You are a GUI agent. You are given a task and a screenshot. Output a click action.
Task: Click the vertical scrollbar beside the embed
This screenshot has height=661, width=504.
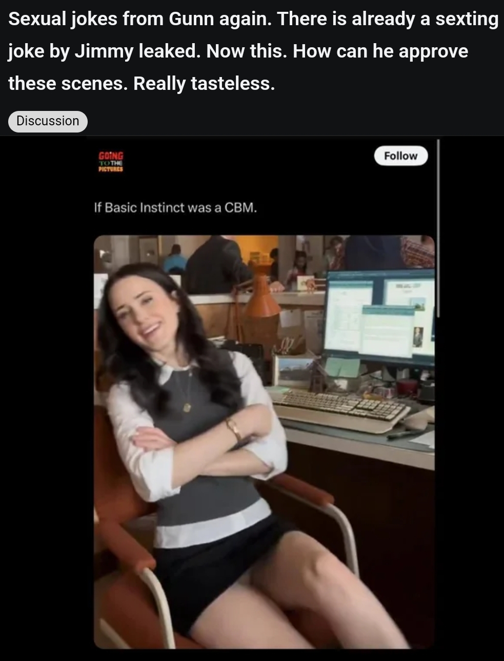click(x=438, y=229)
